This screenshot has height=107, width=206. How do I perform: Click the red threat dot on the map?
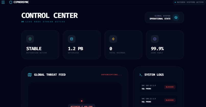pos(82,101)
